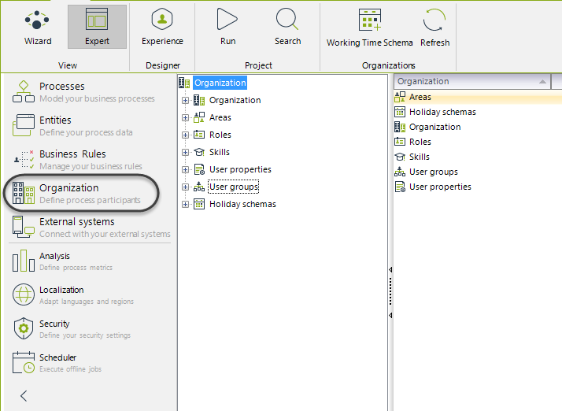Expand the Skills tree node
The image size is (562, 411).
[x=185, y=153]
